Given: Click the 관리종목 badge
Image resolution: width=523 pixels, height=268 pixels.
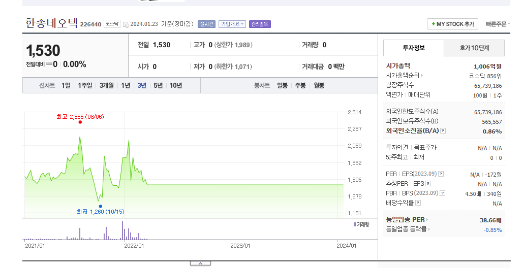Looking at the screenshot, I should pyautogui.click(x=260, y=24).
